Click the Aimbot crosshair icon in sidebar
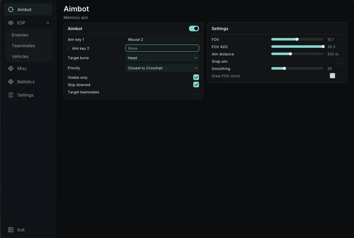The width and height of the screenshot is (354, 238). pyautogui.click(x=11, y=9)
